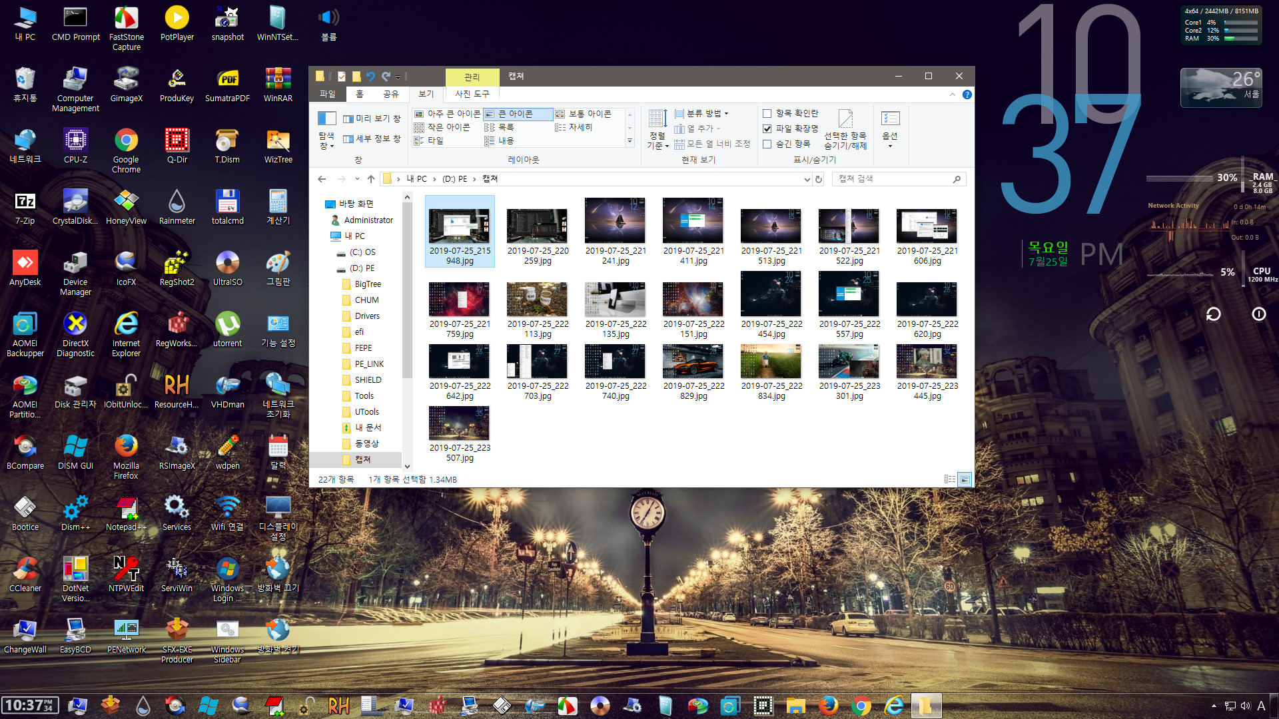The image size is (1279, 719).
Task: Toggle the 항목 확인란 checkbox
Action: tap(767, 114)
